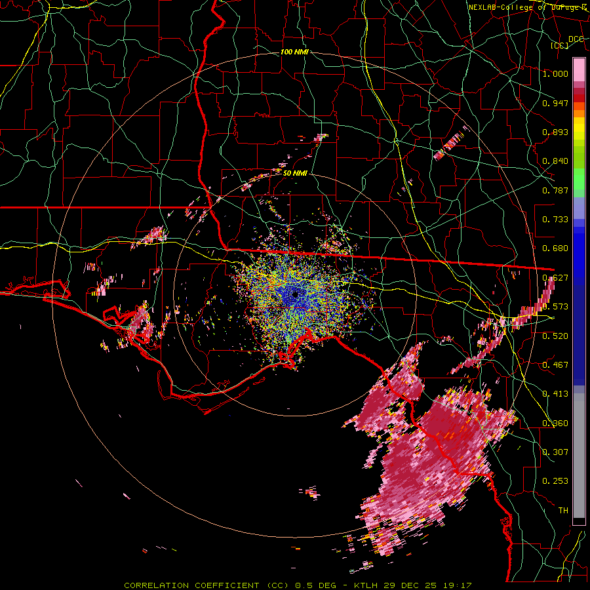Viewport: 590px width, 590px height.
Task: Click the 0.253 scale value
Action: [555, 481]
